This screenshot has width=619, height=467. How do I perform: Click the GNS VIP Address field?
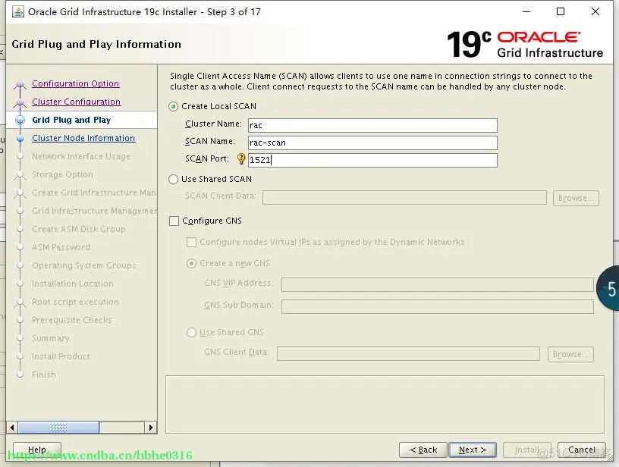pos(438,284)
